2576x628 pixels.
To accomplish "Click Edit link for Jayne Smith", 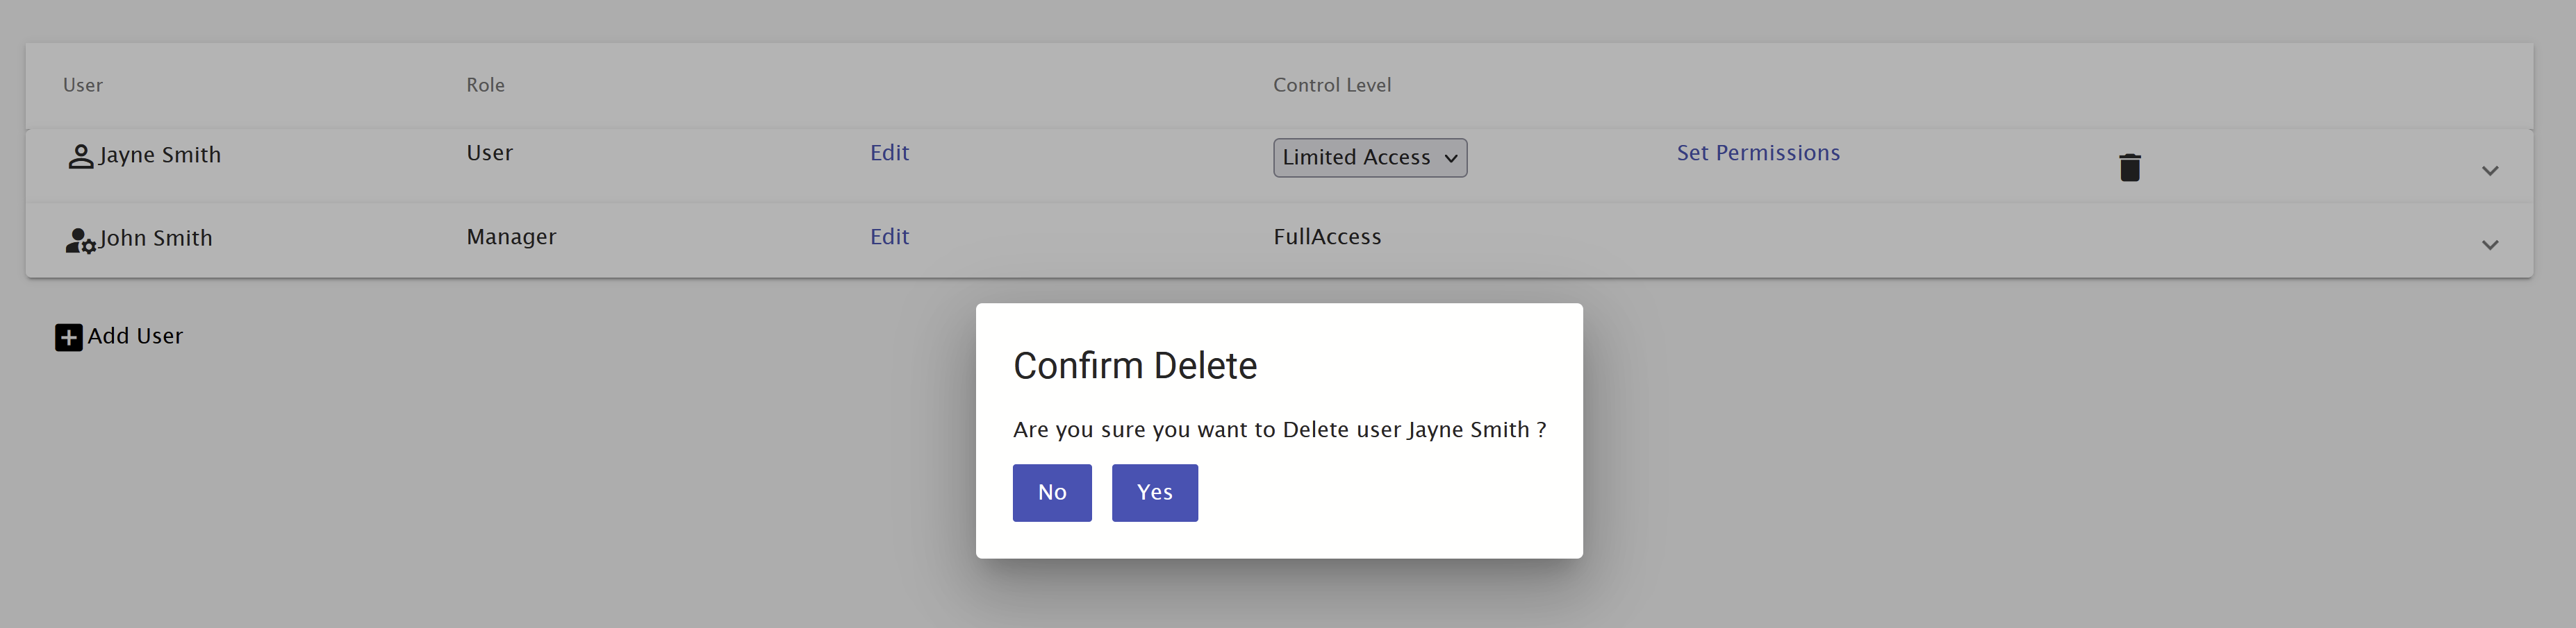I will (889, 153).
